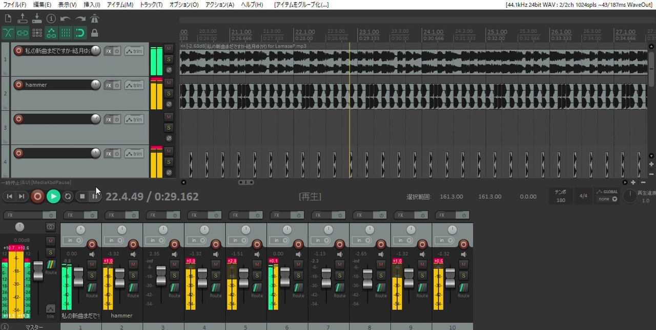Click the master volume fader
Screen dimensions: 656x330
pyautogui.click(x=38, y=270)
